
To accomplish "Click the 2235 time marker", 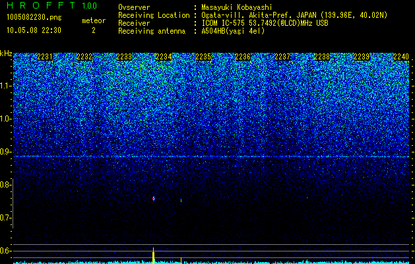I will coord(203,57).
